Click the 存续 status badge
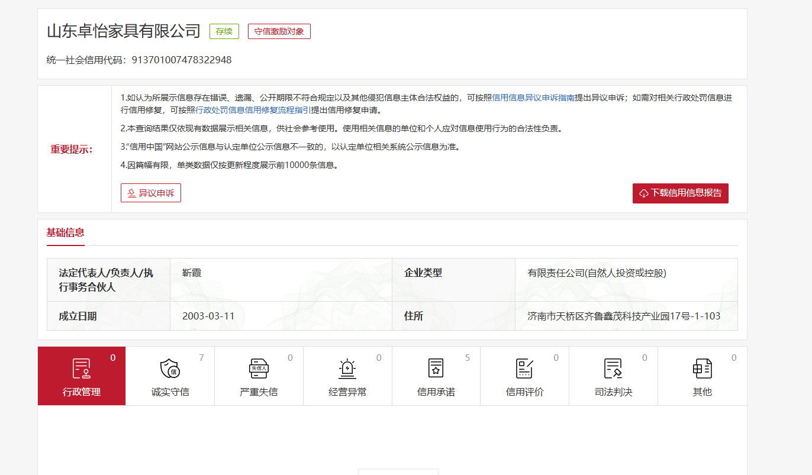Image resolution: width=812 pixels, height=475 pixels. click(x=224, y=31)
